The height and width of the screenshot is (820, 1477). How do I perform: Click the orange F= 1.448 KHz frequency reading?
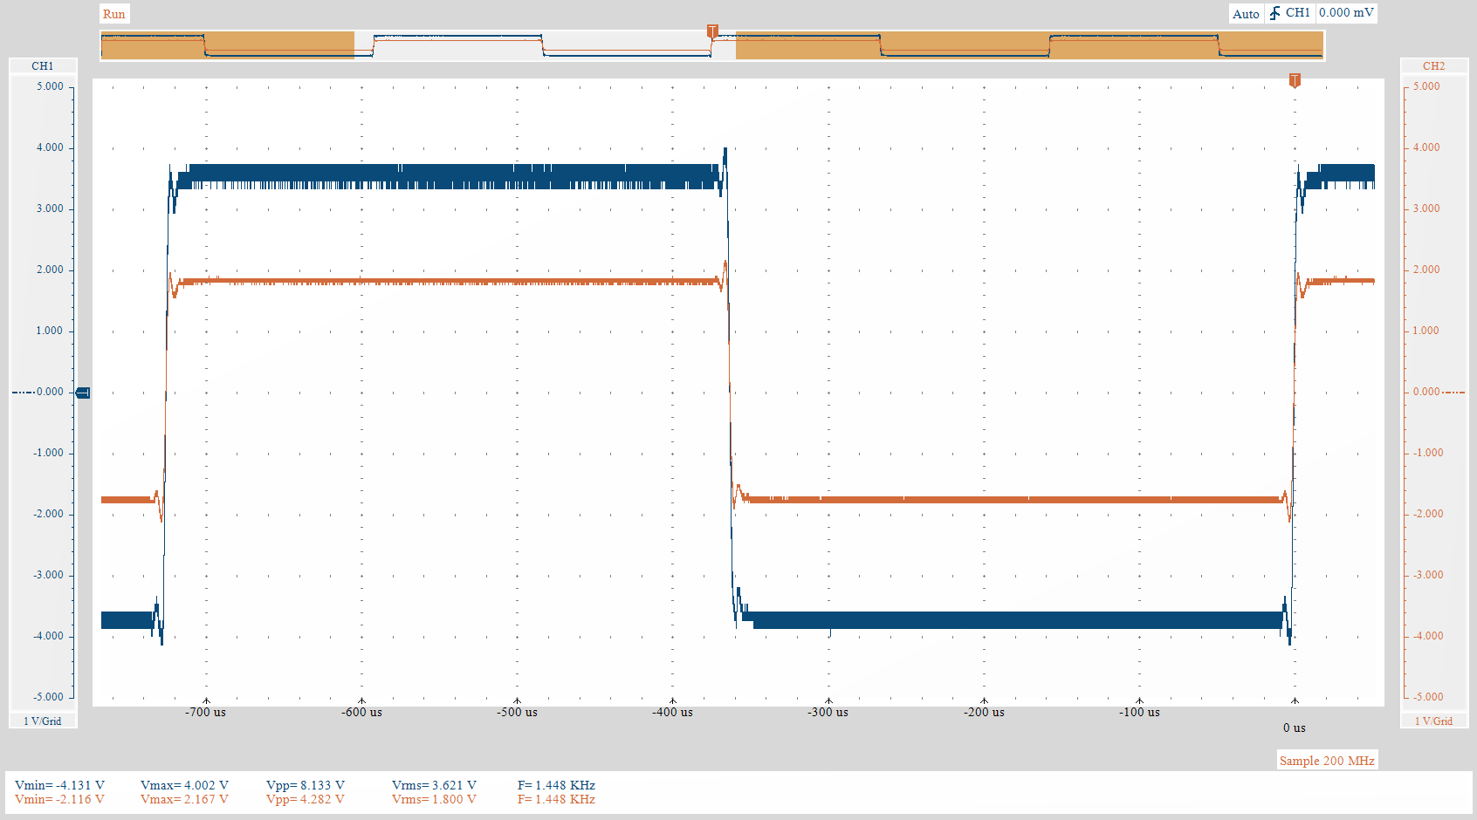pyautogui.click(x=556, y=799)
